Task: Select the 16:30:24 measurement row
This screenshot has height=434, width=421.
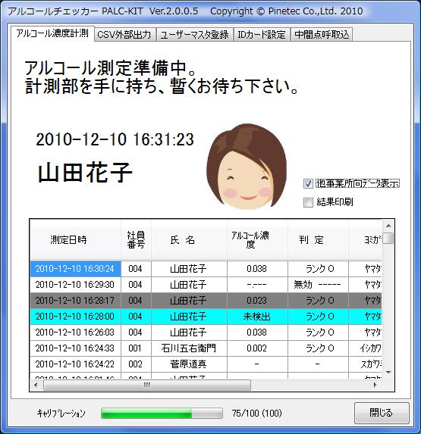Action: (x=206, y=269)
